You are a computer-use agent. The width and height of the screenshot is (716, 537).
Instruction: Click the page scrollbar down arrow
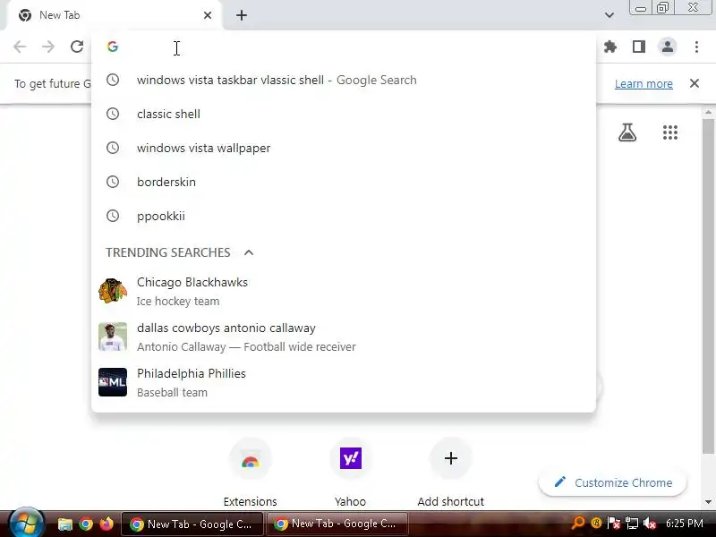pos(708,502)
